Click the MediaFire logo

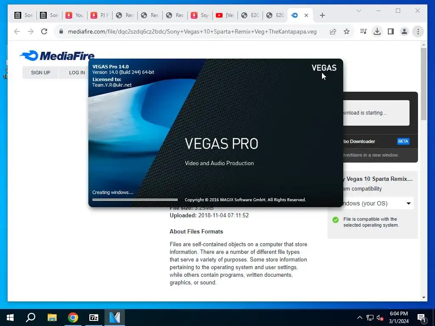tap(57, 56)
